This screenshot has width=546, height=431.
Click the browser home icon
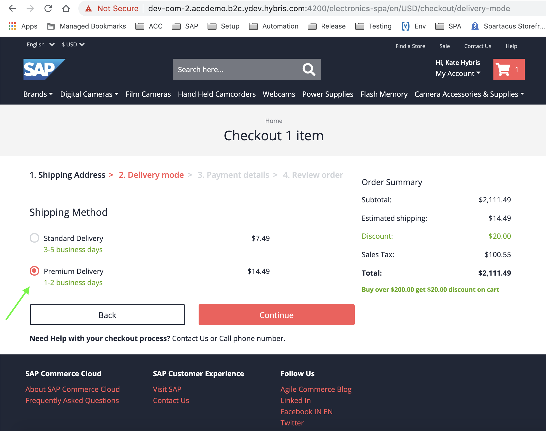tap(66, 8)
